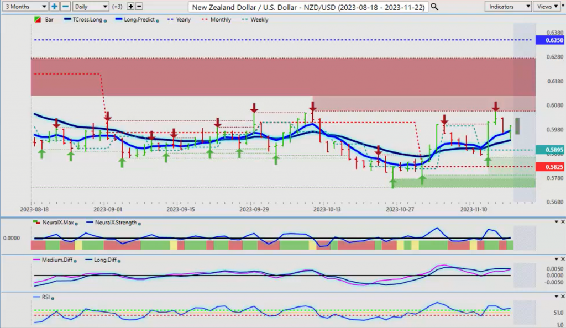
Task: Click the Weekly legend label
Action: pos(259,20)
